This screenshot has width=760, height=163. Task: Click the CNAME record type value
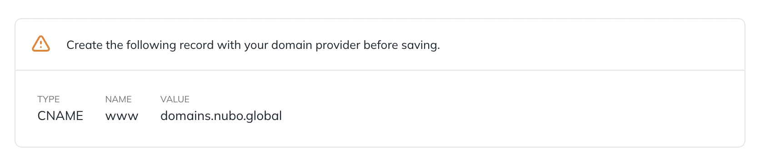point(60,116)
